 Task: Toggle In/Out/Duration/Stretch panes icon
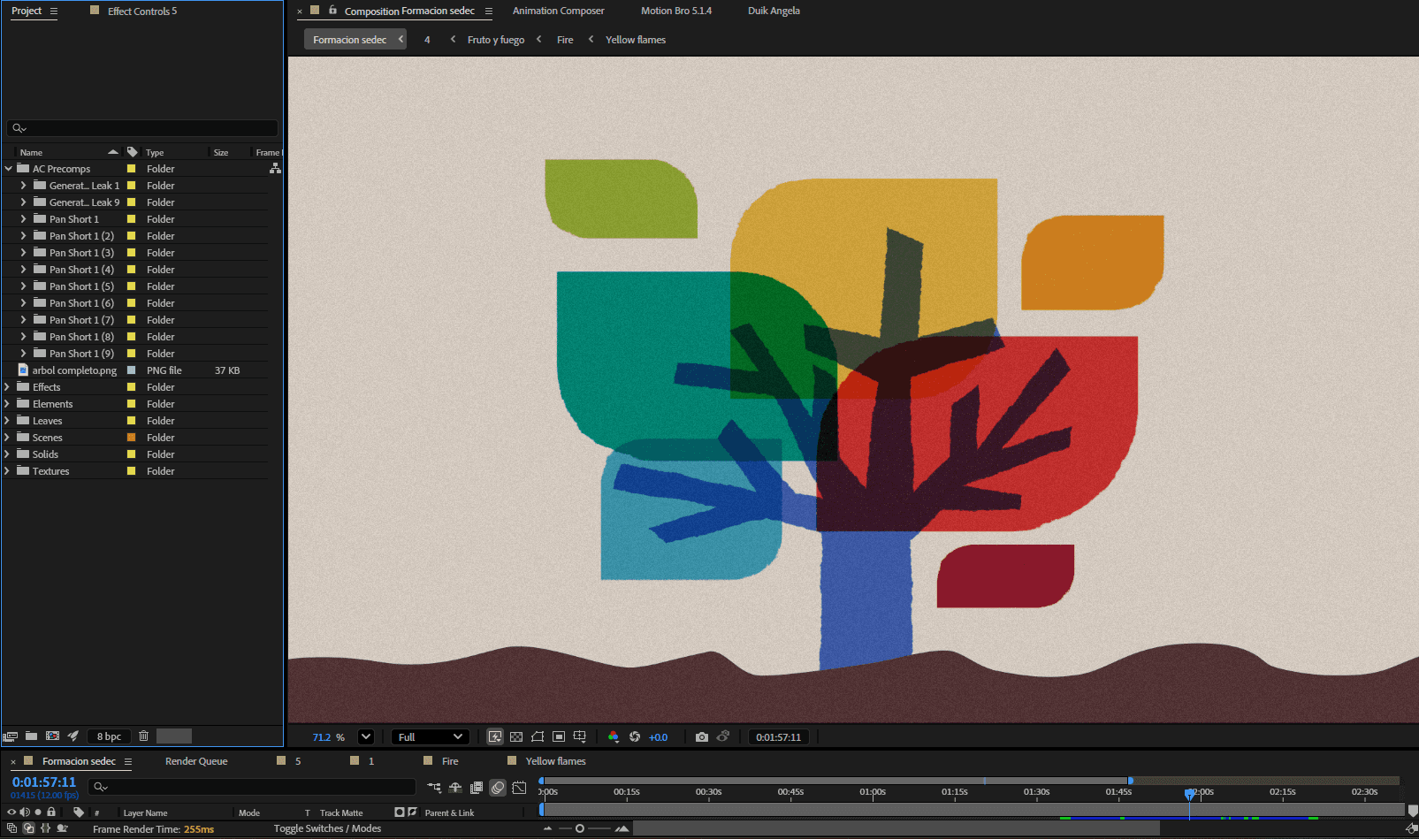tap(45, 828)
